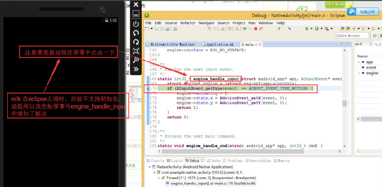
Task: Click the emulator double-chevron more icon
Action: coord(136,69)
